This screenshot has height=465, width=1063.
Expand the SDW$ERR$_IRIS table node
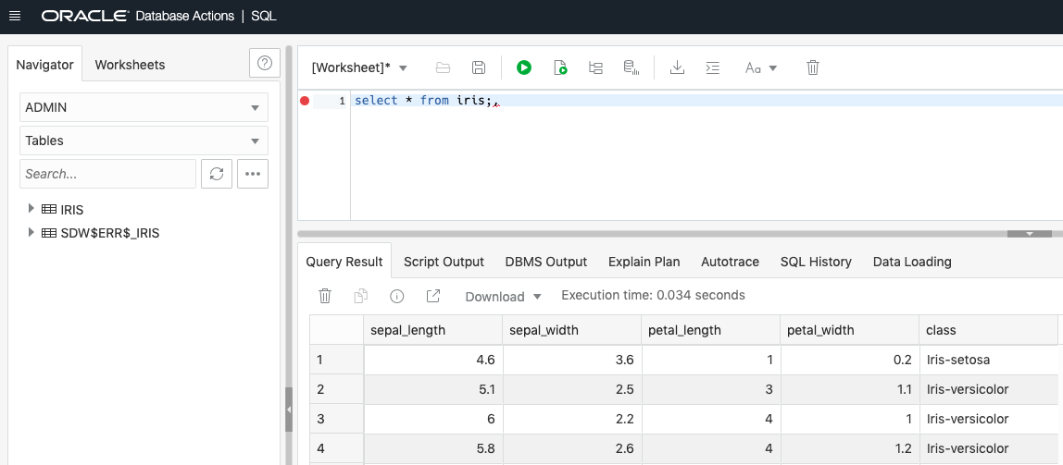point(31,233)
